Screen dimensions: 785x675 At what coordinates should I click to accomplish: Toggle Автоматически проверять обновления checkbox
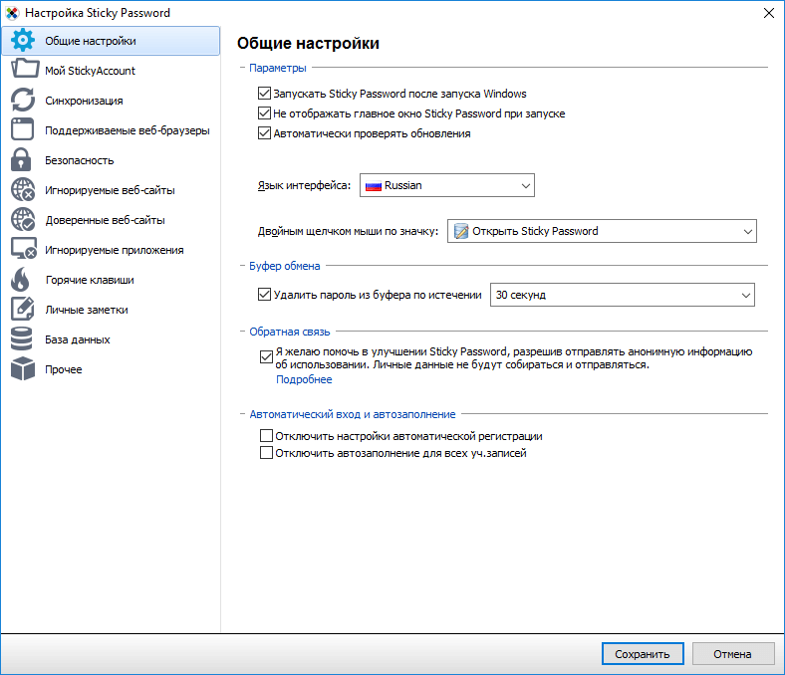coord(265,133)
